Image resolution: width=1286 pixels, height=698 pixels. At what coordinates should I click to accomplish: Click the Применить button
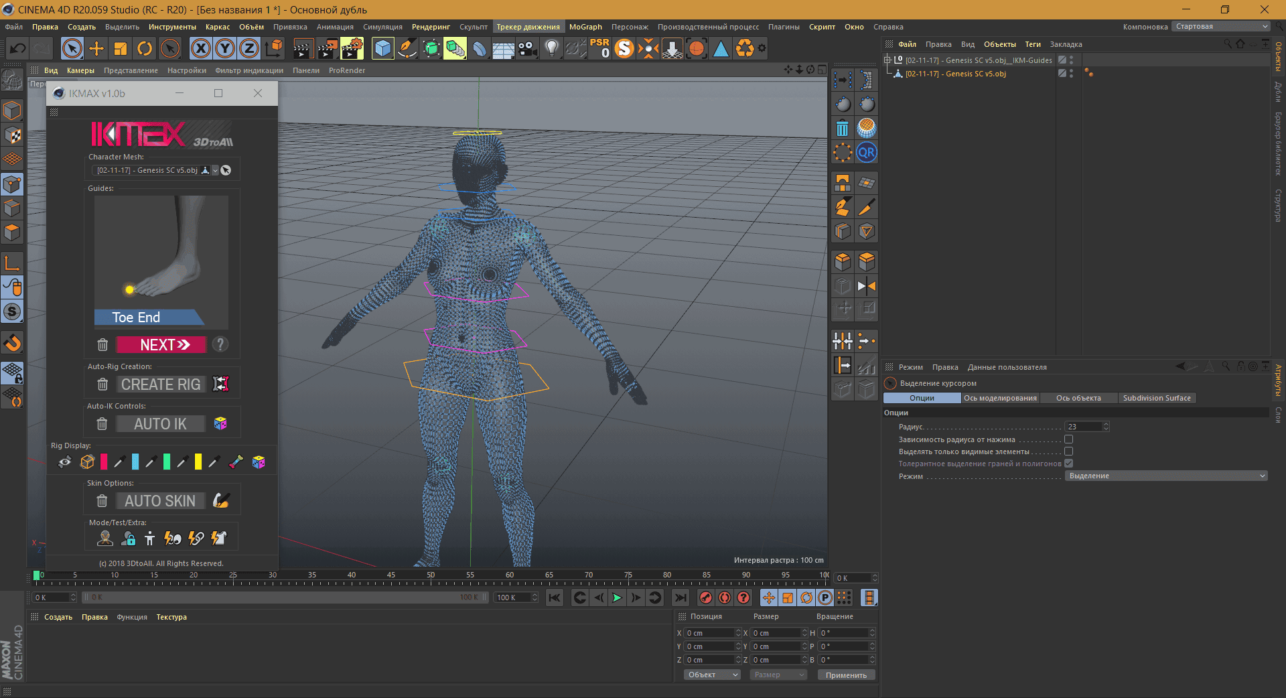[846, 675]
